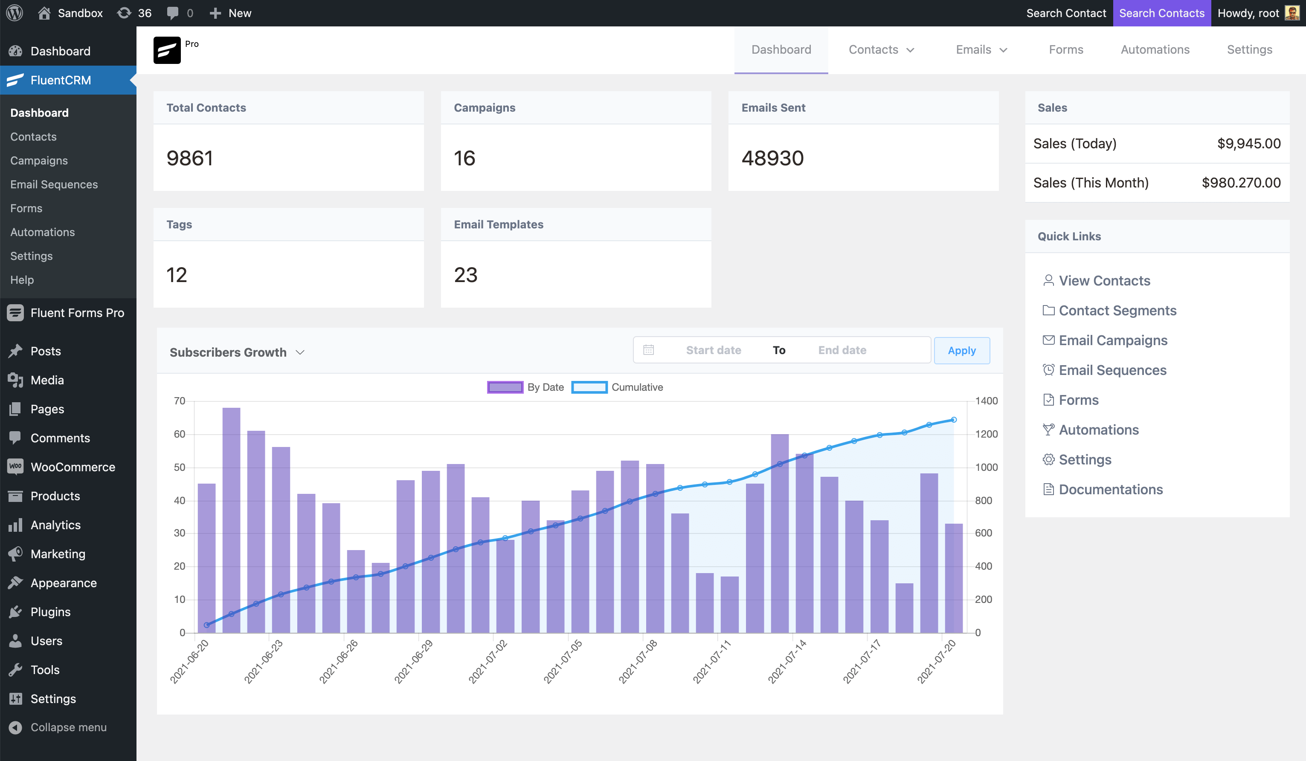Click inside the Start date input field
Viewport: 1306px width, 761px height.
(713, 350)
